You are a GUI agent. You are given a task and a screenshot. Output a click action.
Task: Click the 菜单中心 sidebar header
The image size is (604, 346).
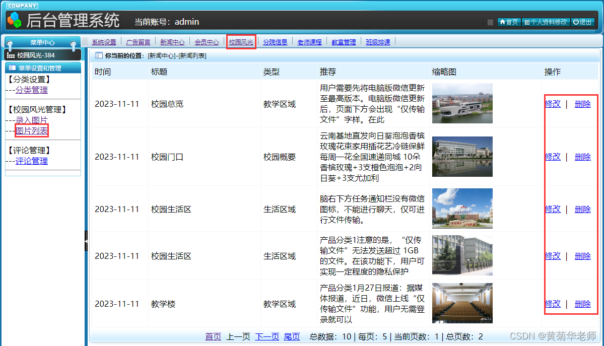42,42
